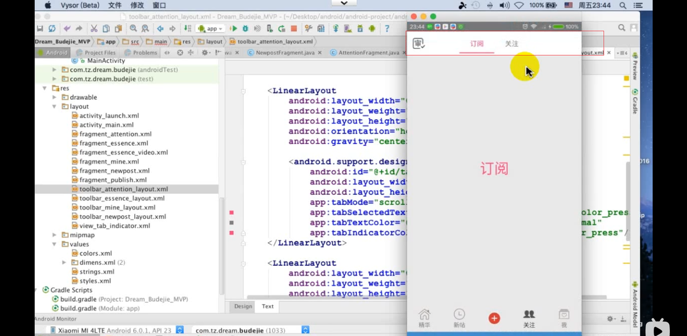
Task: Open the 文件 menu in menu bar
Action: [x=115, y=5]
